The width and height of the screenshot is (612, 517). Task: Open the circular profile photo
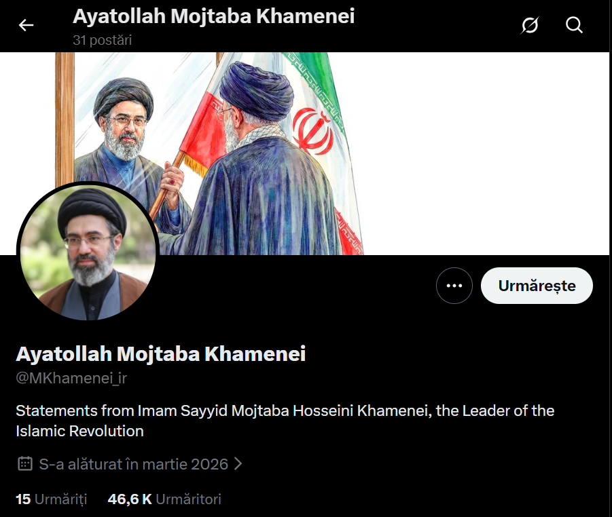point(88,252)
